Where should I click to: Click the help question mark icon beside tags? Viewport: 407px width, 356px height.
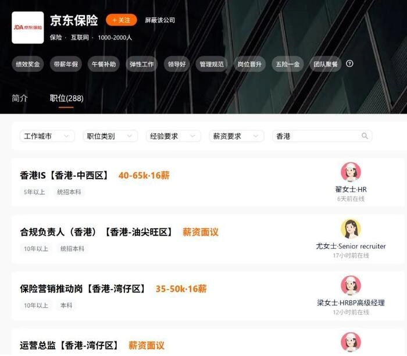(349, 63)
